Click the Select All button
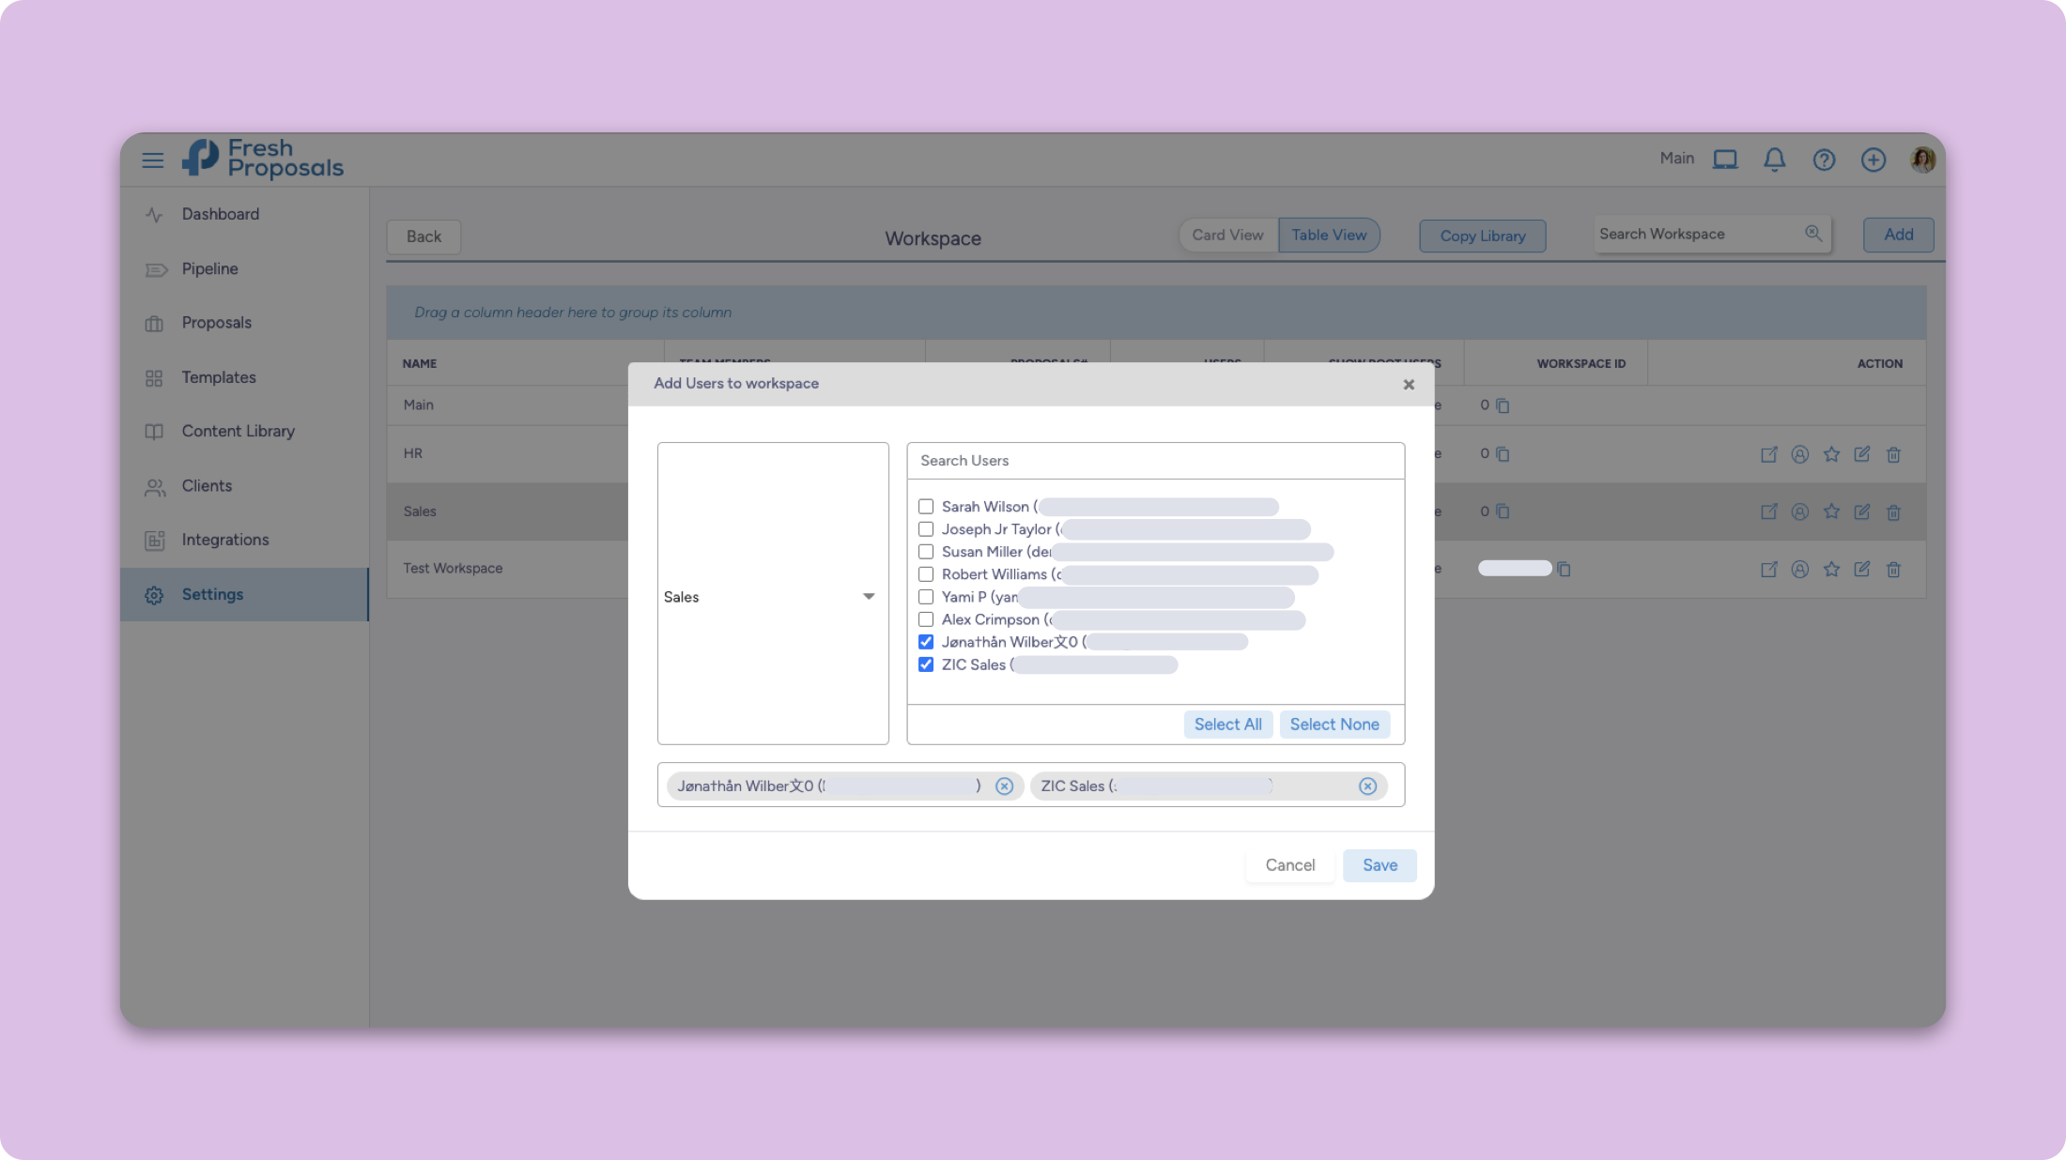Screen dimensions: 2066x1160 point(1227,725)
